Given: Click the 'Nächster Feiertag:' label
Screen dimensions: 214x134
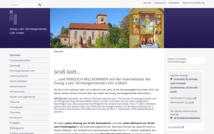Looking at the screenshot, I should (179, 75).
